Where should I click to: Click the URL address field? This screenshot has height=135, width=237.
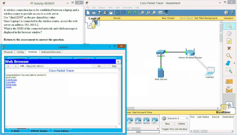[58, 66]
